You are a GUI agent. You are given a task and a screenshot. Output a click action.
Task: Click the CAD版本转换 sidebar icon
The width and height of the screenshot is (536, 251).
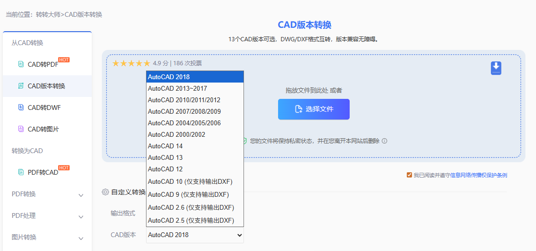(21, 86)
